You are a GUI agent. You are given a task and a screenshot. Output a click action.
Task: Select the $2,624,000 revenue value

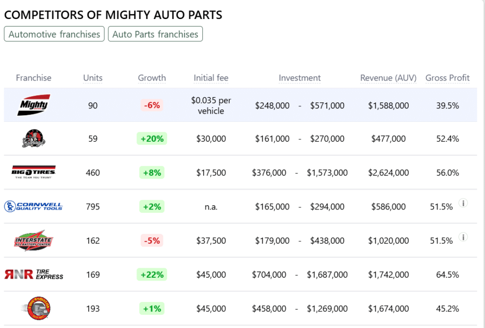tap(388, 173)
